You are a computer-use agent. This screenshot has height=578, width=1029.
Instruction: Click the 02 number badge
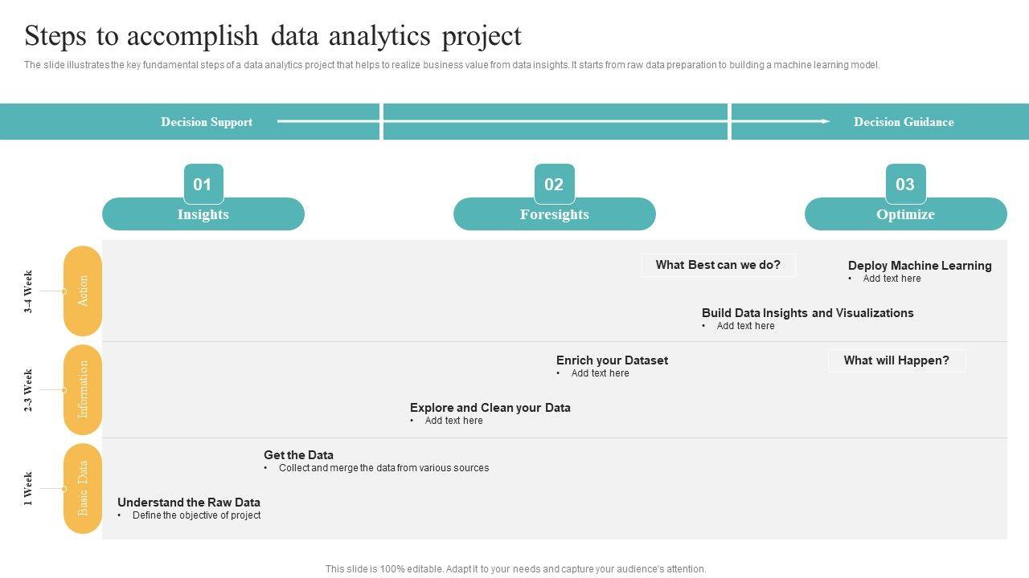click(554, 184)
